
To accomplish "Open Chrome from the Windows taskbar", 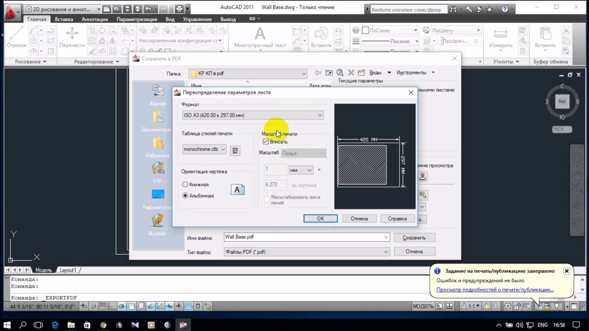I will pyautogui.click(x=103, y=325).
